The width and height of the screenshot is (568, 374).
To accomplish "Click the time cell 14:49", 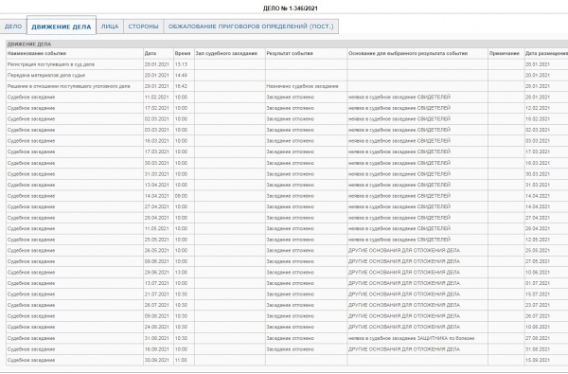I will 181,76.
